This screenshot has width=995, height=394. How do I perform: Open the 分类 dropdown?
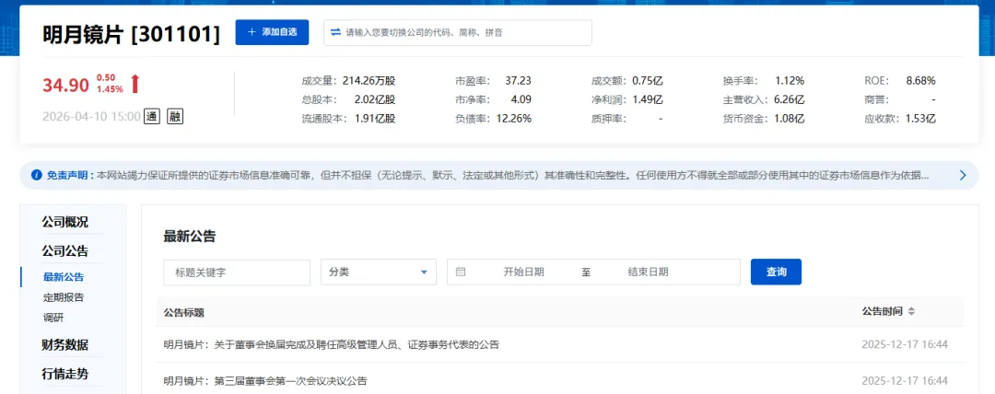(379, 272)
